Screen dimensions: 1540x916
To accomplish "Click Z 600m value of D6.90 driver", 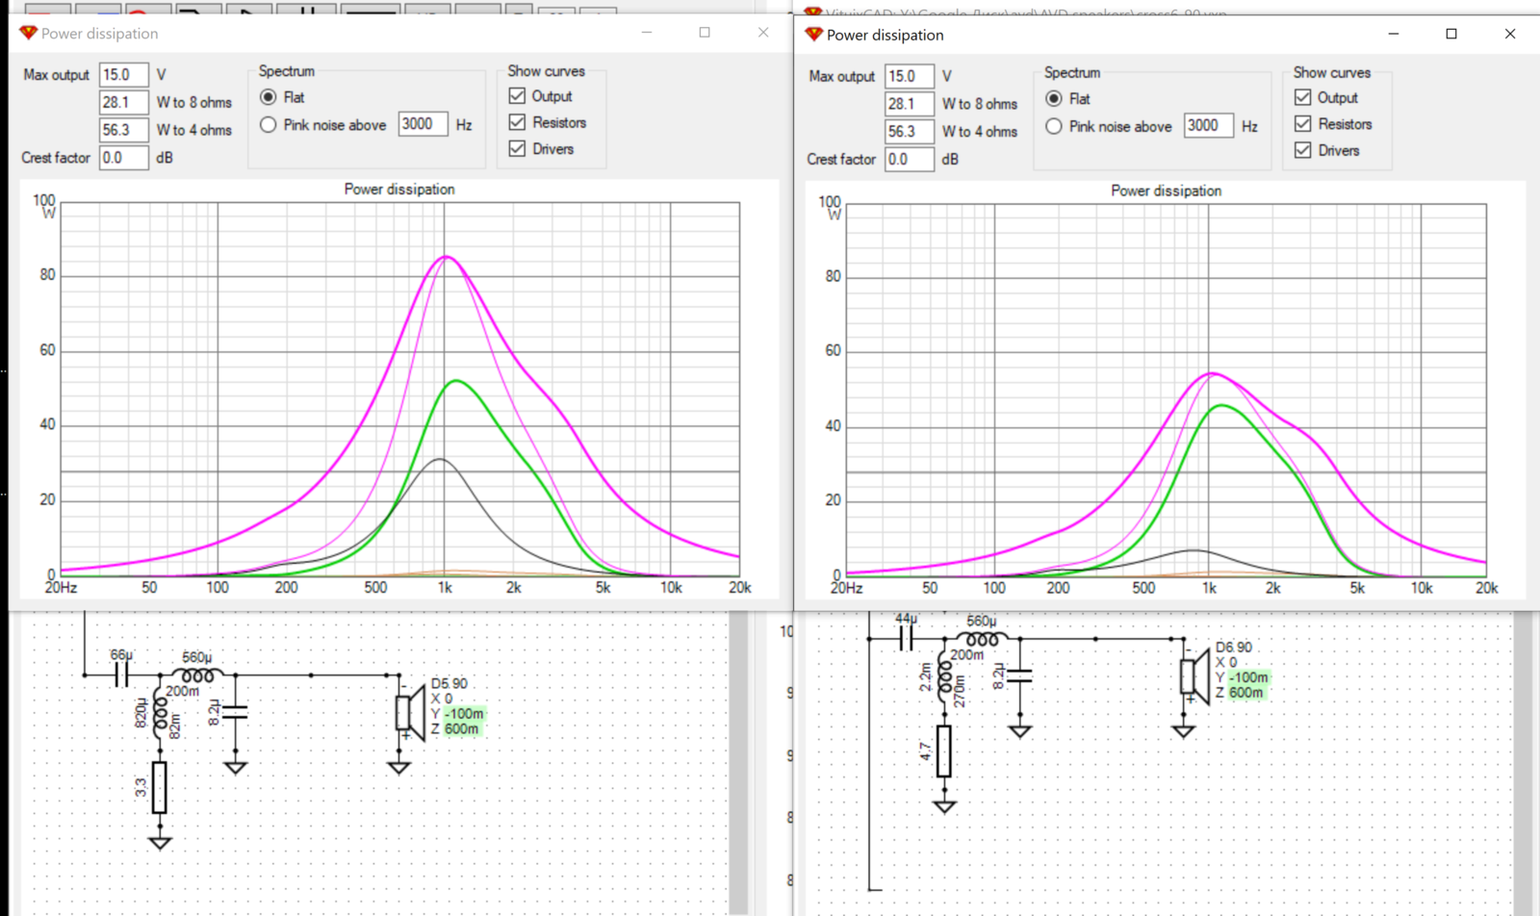I will tap(1246, 693).
